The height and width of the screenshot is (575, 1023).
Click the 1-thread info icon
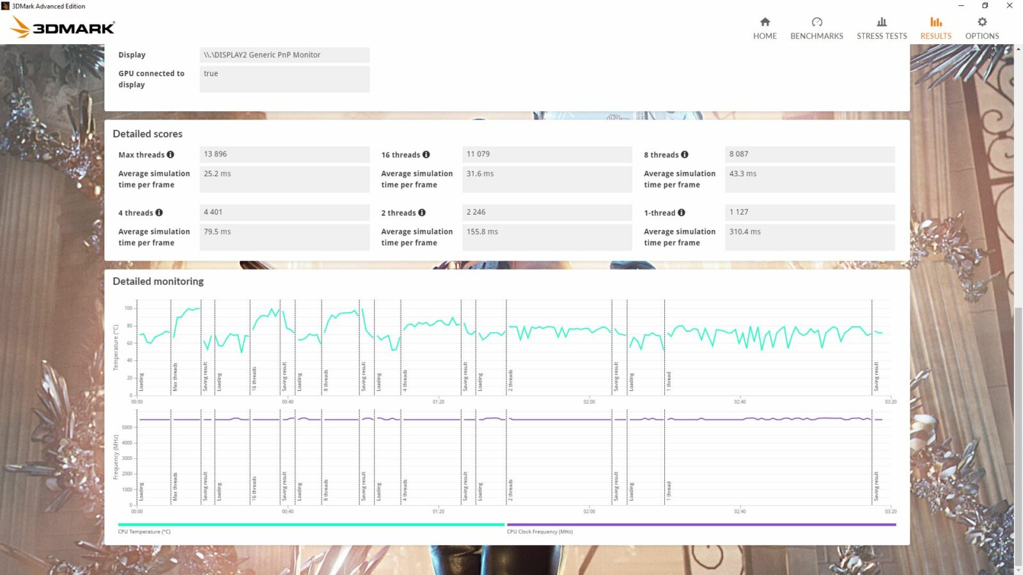[682, 213]
